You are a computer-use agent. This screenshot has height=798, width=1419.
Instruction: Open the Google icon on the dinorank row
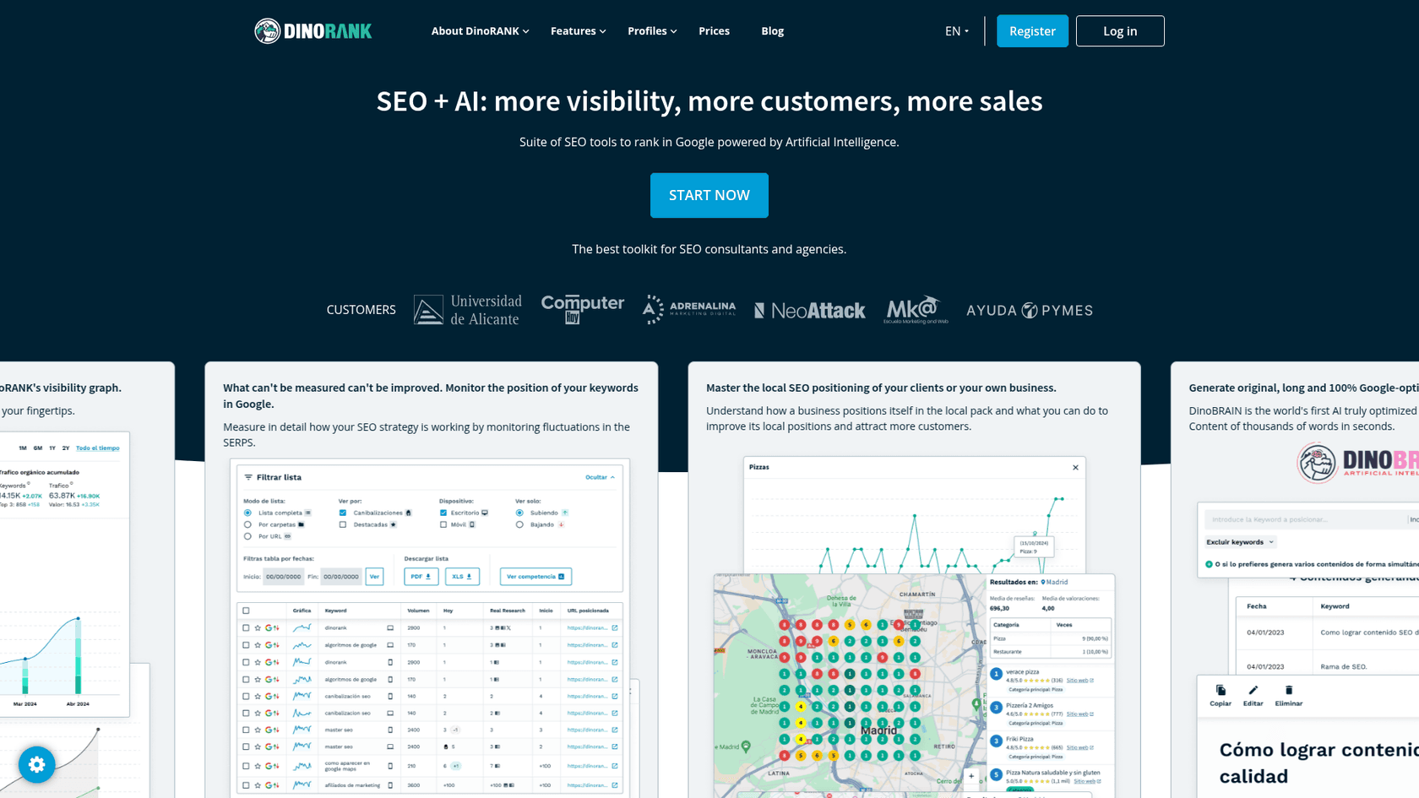pyautogui.click(x=268, y=627)
